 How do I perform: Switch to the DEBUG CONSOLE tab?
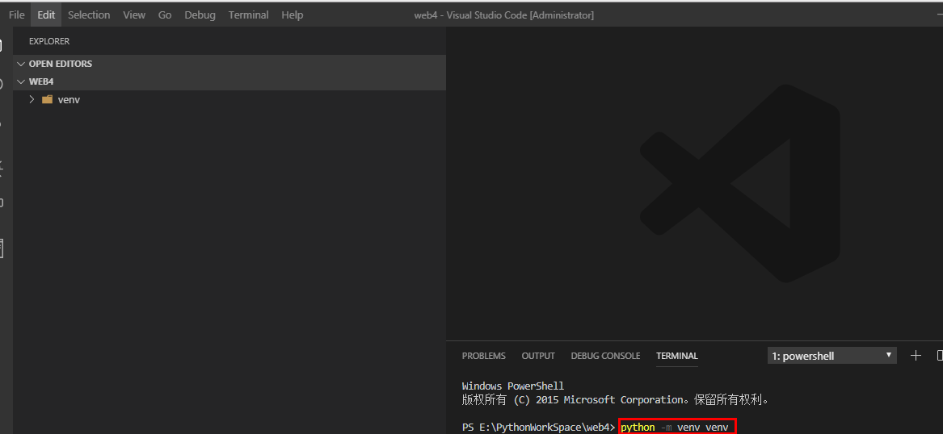605,356
